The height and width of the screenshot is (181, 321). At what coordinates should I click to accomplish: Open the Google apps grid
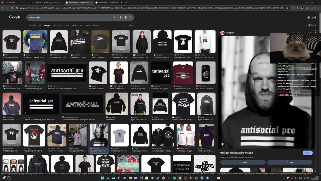click(x=308, y=17)
